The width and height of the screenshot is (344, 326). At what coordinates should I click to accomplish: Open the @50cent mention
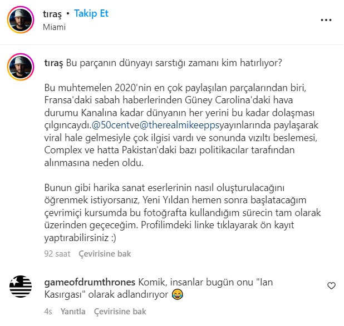112,125
